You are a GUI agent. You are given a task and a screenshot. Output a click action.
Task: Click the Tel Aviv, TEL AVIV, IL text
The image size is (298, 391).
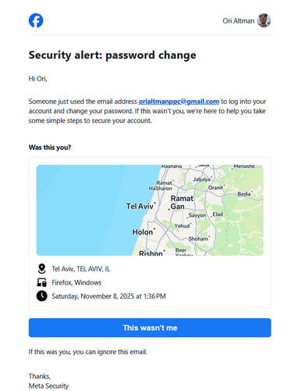81,269
